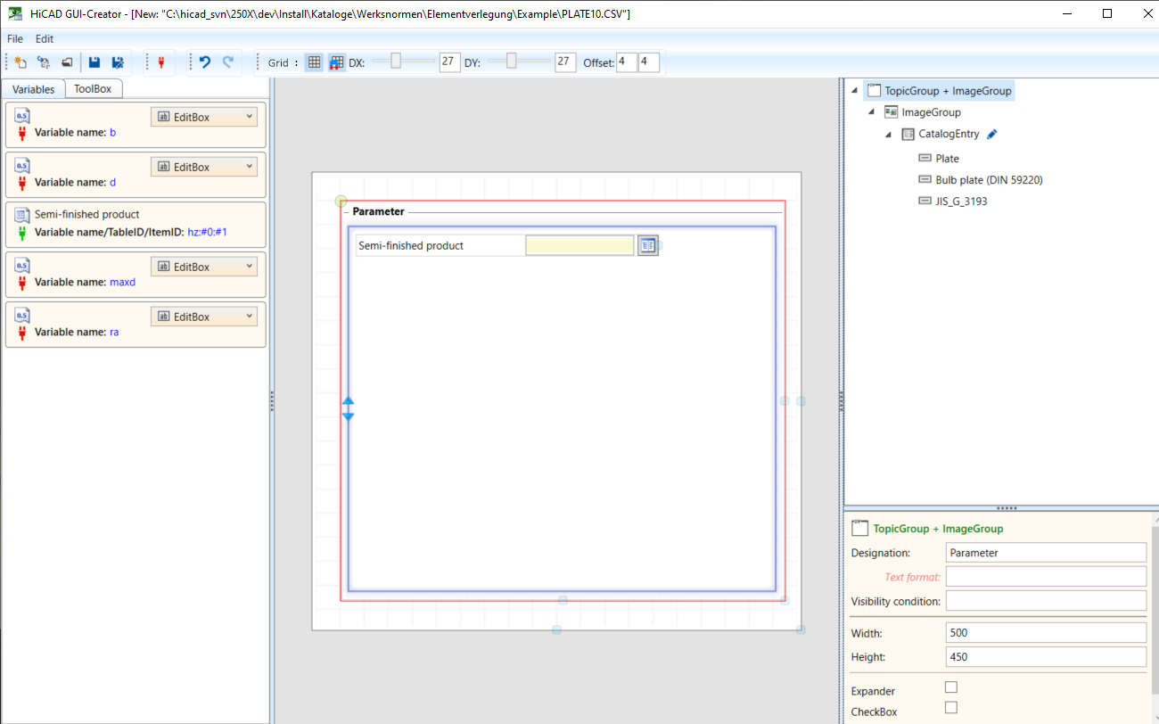1159x724 pixels.
Task: Tick the CheckBox option in properties
Action: coord(950,708)
